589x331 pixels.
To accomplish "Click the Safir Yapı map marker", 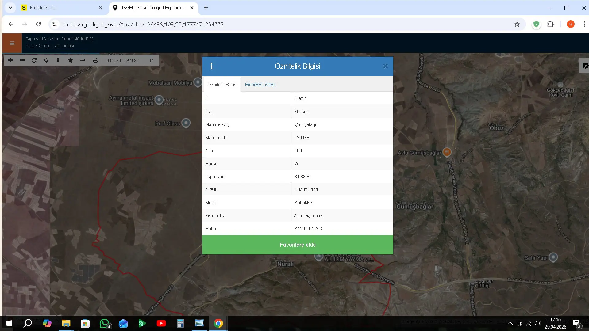I will pos(553,257).
